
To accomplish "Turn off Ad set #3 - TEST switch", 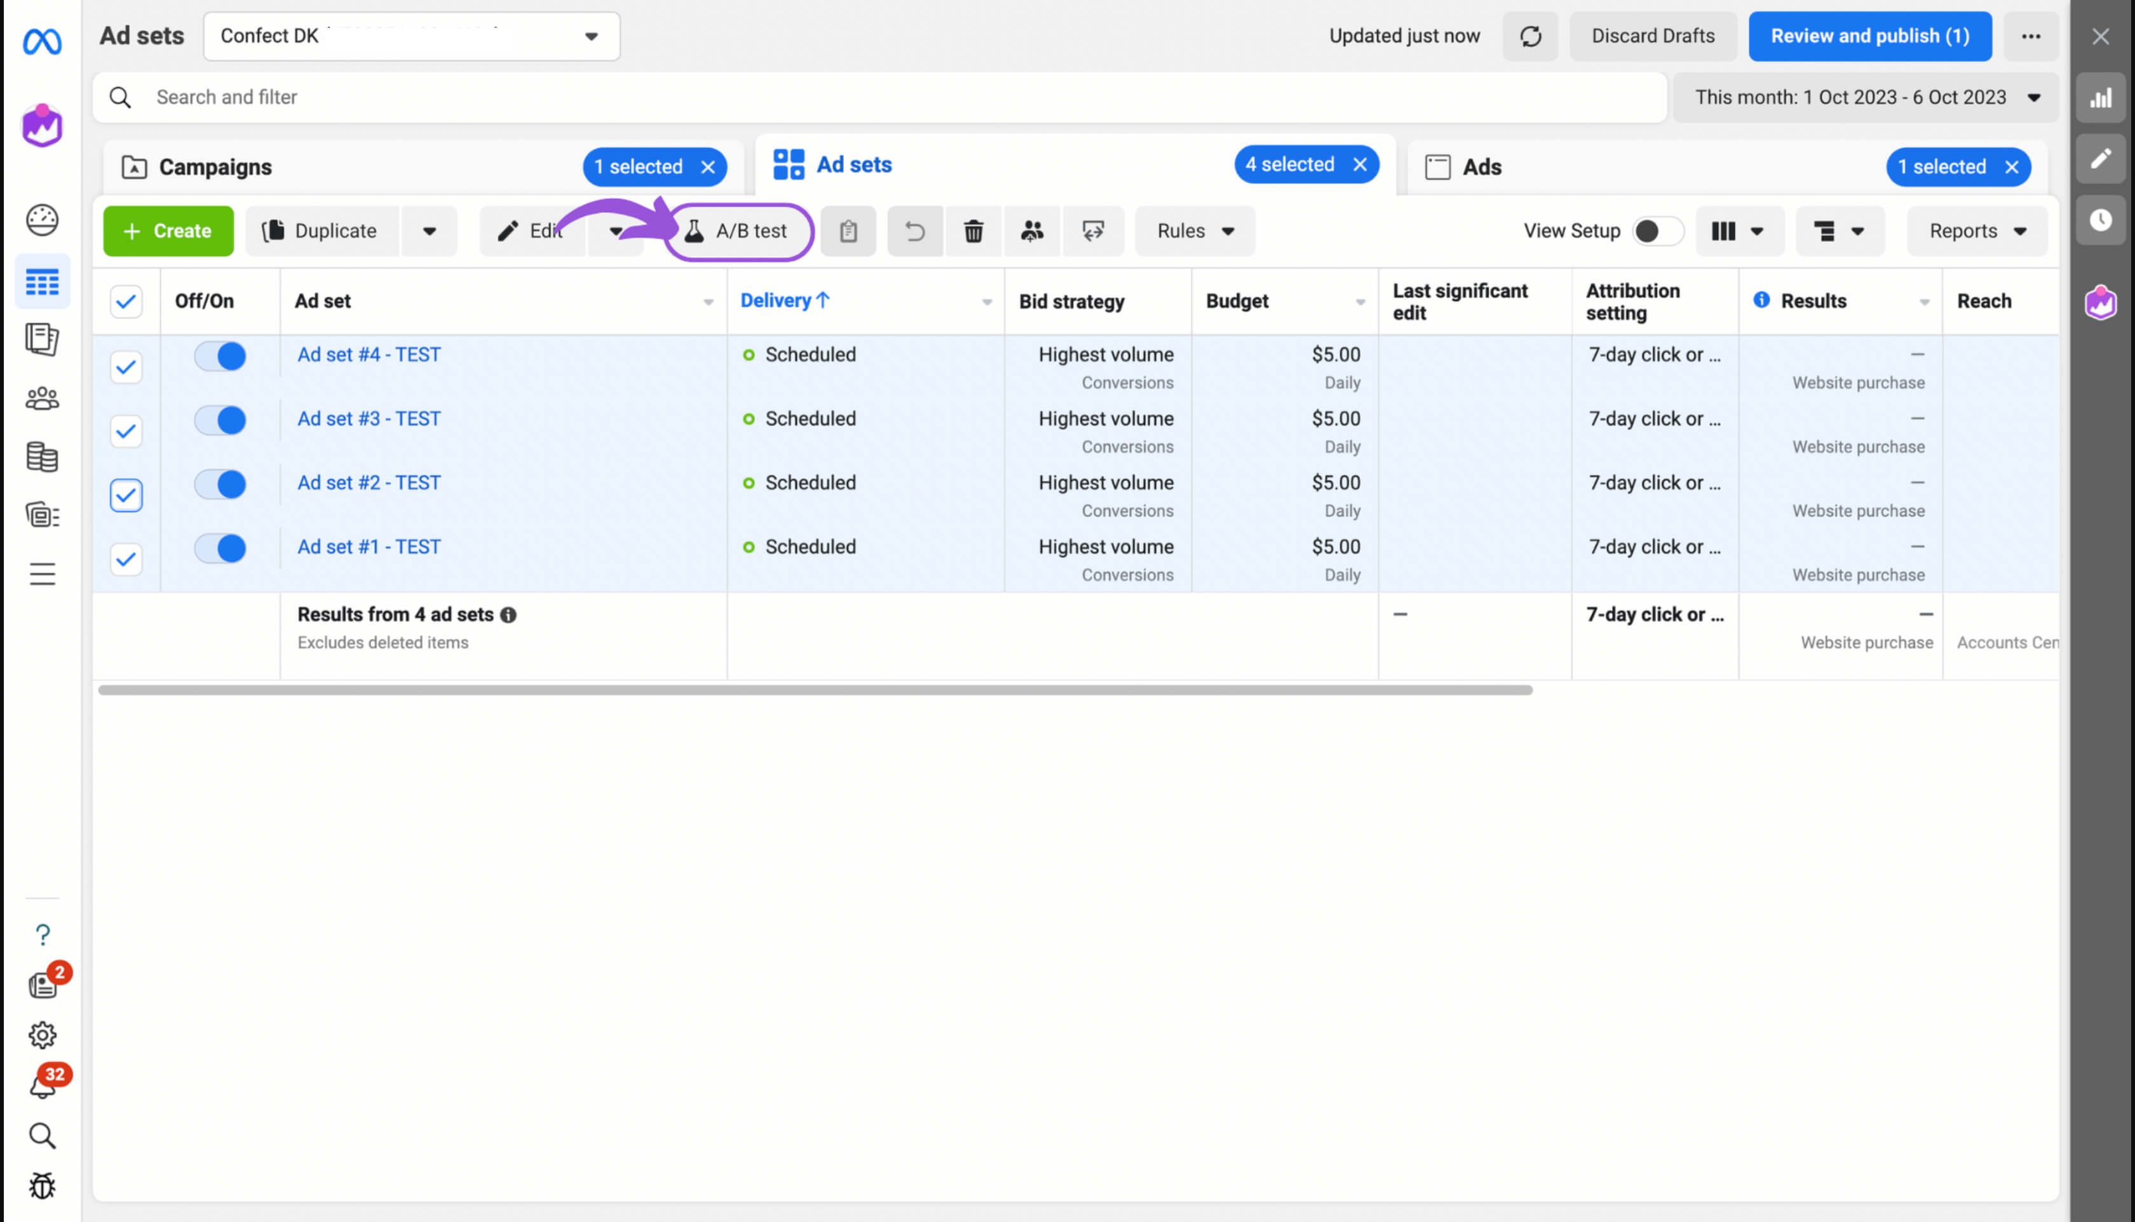I will 220,420.
